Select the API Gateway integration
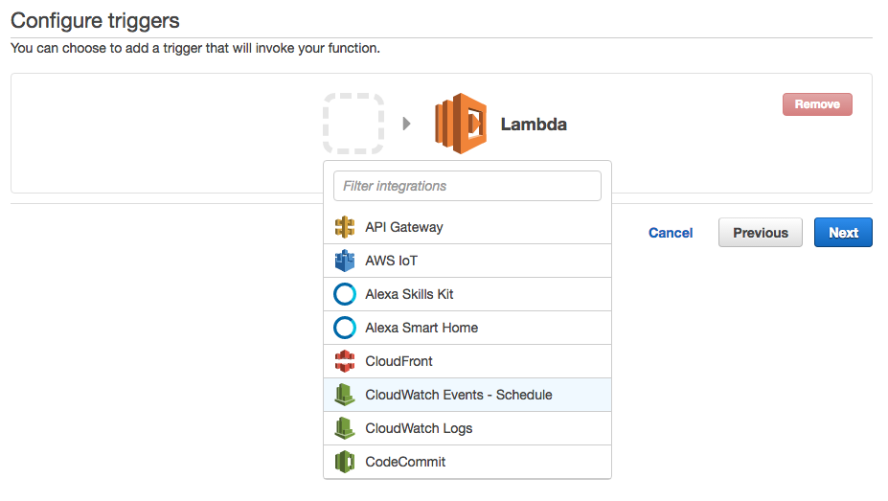Image resolution: width=888 pixels, height=501 pixels. [404, 227]
